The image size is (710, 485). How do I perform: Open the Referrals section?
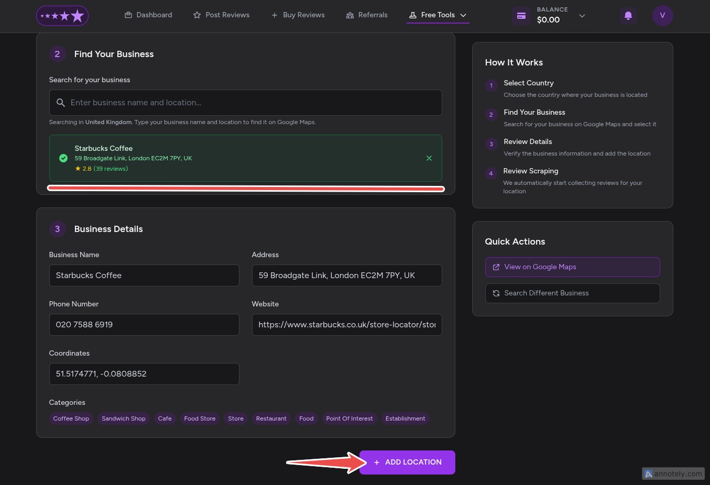pyautogui.click(x=367, y=15)
